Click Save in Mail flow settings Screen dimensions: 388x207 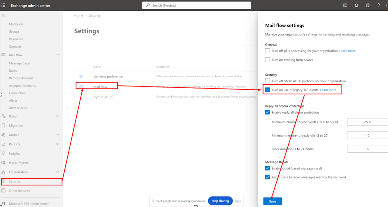(272, 201)
